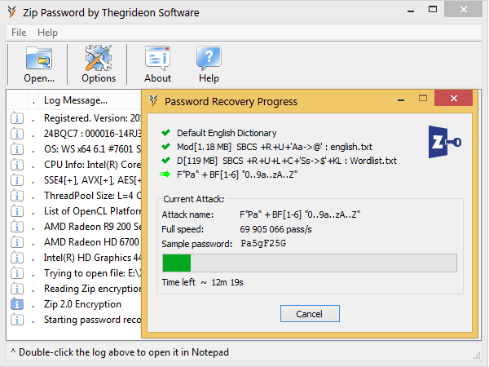Click highlighted info icon of Zip 2.0 Encryption
The height and width of the screenshot is (367, 489).
17,304
